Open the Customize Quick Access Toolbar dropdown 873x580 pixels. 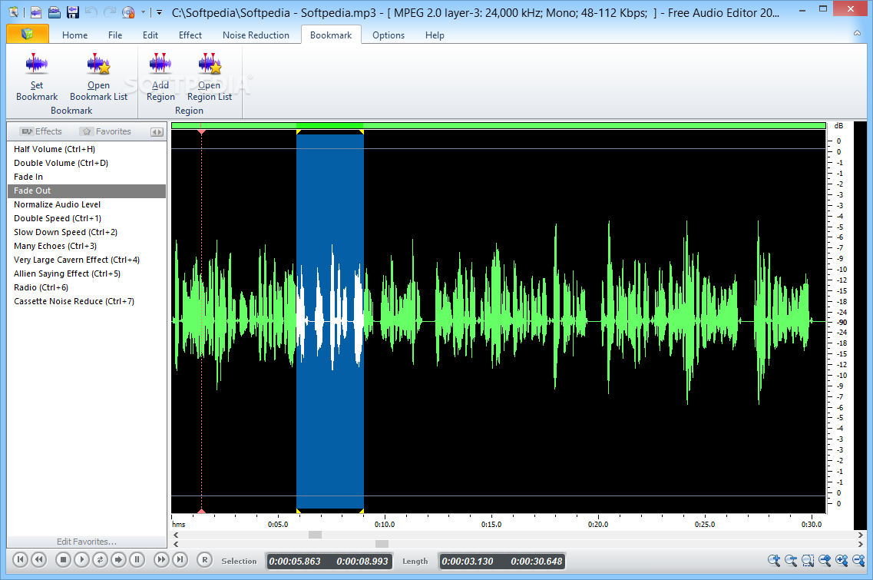coord(159,12)
